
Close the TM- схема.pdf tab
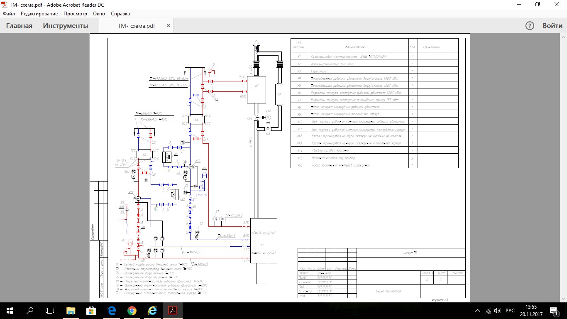click(x=168, y=26)
